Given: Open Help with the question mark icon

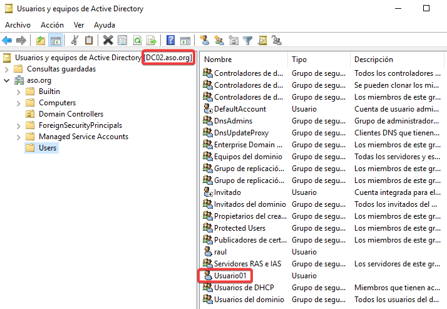Looking at the screenshot, I should pyautogui.click(x=170, y=41).
